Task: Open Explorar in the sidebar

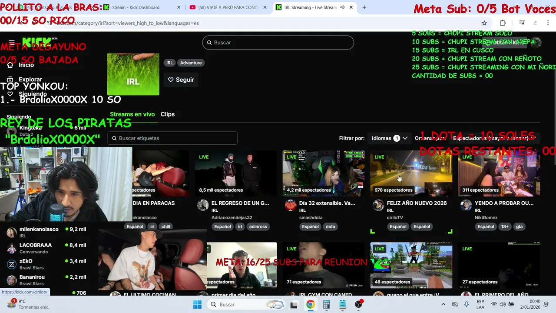Action: click(30, 80)
